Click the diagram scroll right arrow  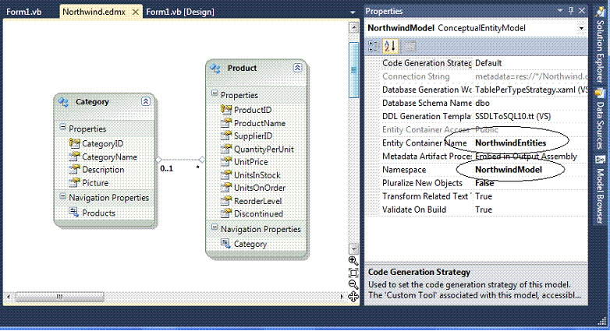pos(342,297)
